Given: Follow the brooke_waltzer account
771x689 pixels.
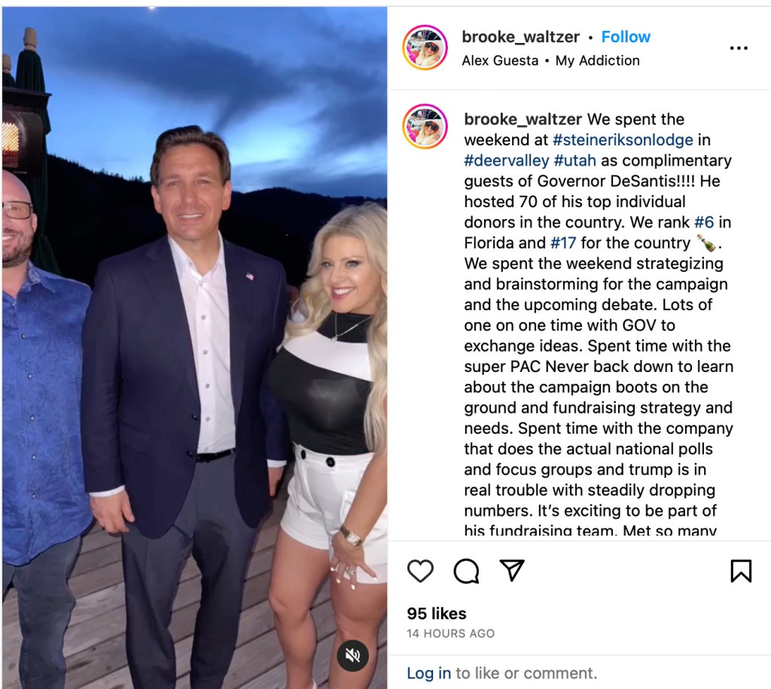Looking at the screenshot, I should 626,37.
